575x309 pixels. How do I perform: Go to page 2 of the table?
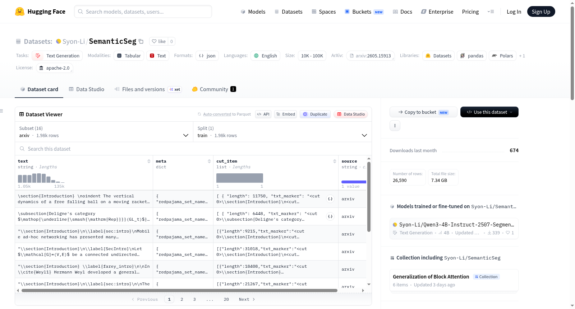(x=182, y=299)
